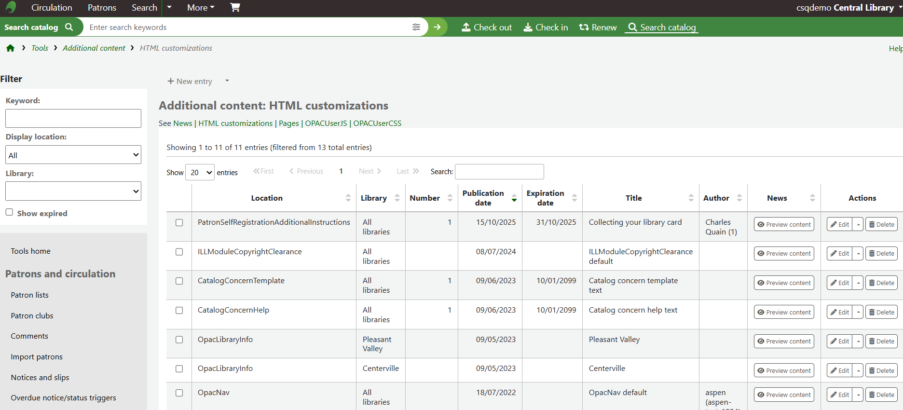Delete the ILLModuleCopyrightClearance entry
Image resolution: width=903 pixels, height=410 pixels.
[881, 253]
